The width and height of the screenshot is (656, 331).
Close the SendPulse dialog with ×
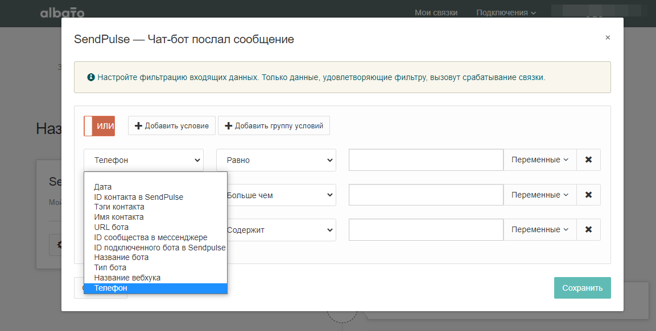[608, 37]
